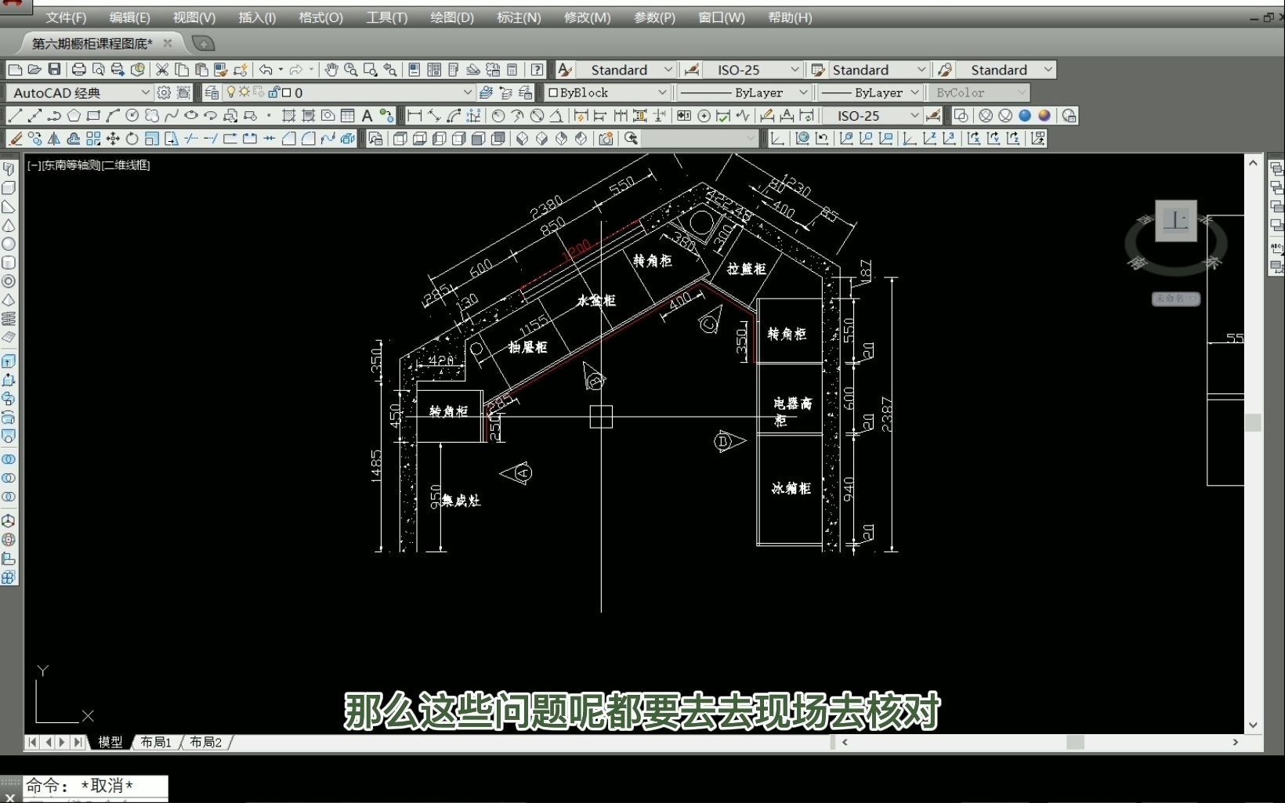
Task: Expand the undo history arrow
Action: point(281,70)
